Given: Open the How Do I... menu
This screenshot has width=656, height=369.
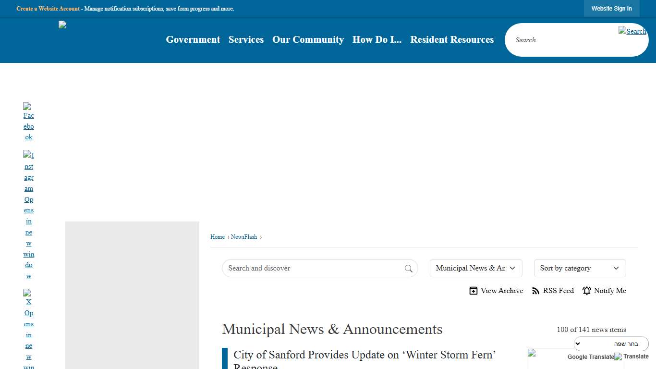Looking at the screenshot, I should click(377, 40).
